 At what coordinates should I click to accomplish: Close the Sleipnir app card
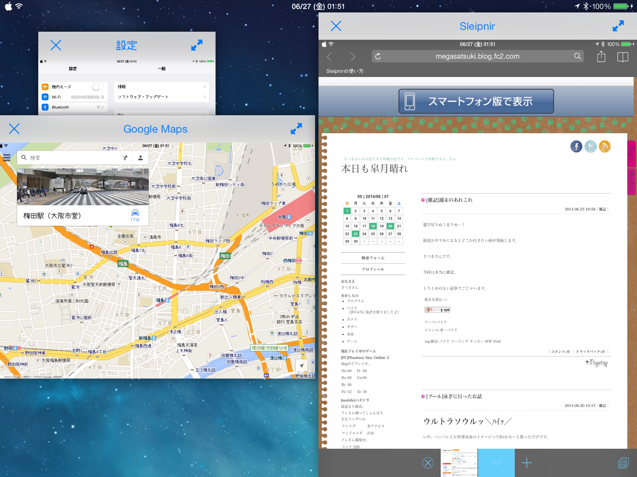point(336,26)
